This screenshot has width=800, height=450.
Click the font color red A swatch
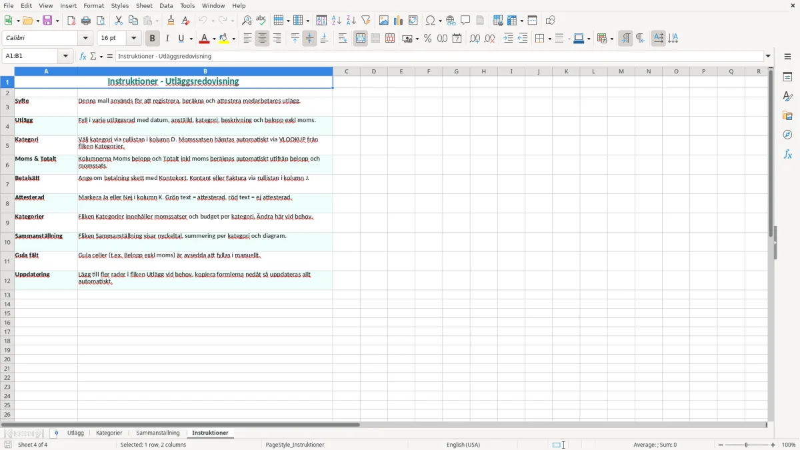point(205,39)
